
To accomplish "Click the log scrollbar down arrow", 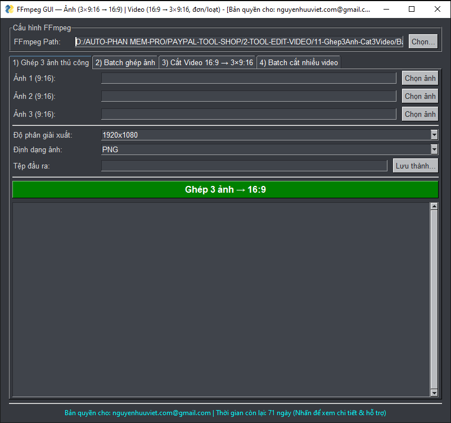I will coord(434,393).
